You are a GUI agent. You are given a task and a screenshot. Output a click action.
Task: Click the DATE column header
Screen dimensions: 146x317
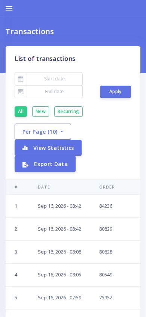click(x=44, y=187)
